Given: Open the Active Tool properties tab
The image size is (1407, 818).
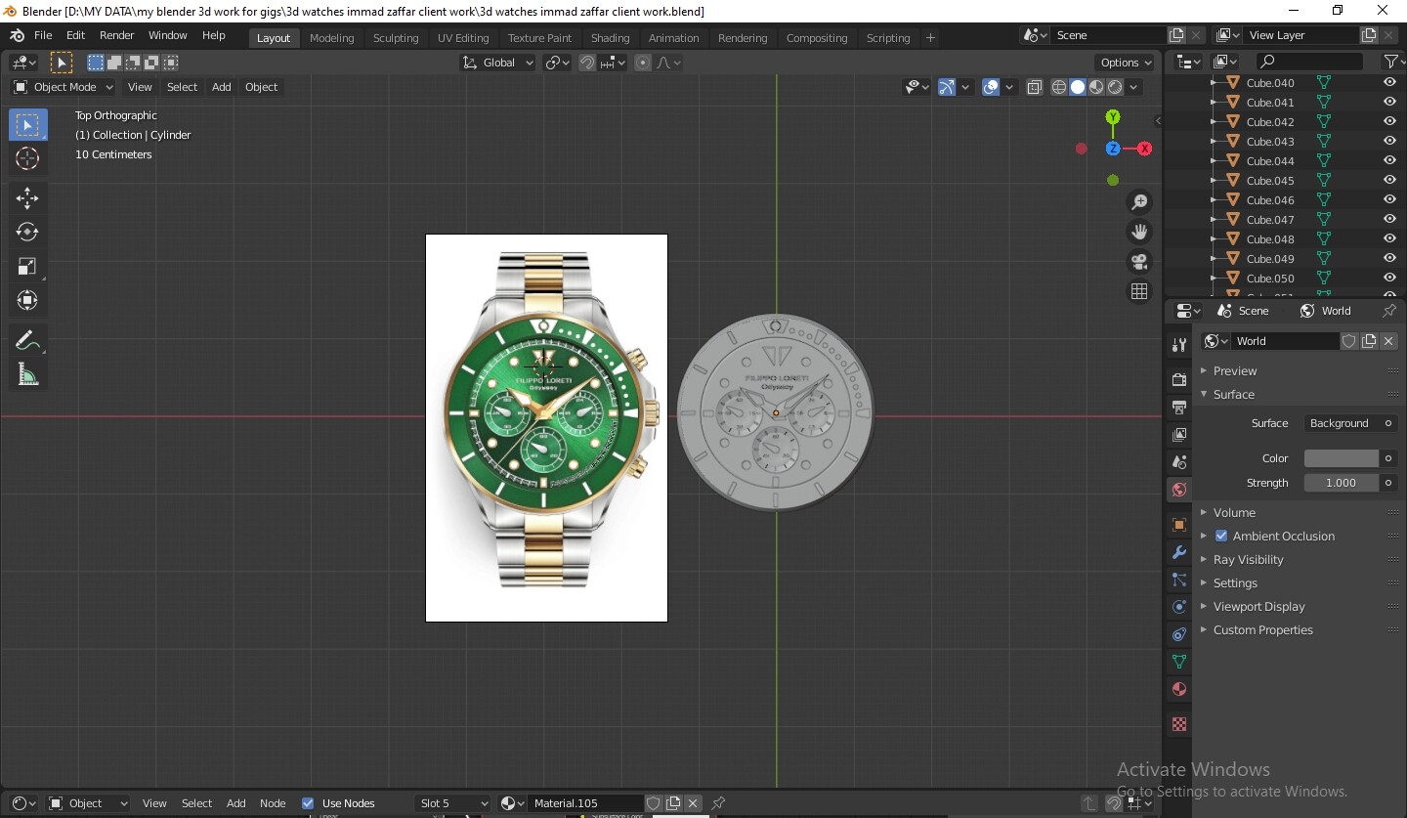Looking at the screenshot, I should [1179, 345].
